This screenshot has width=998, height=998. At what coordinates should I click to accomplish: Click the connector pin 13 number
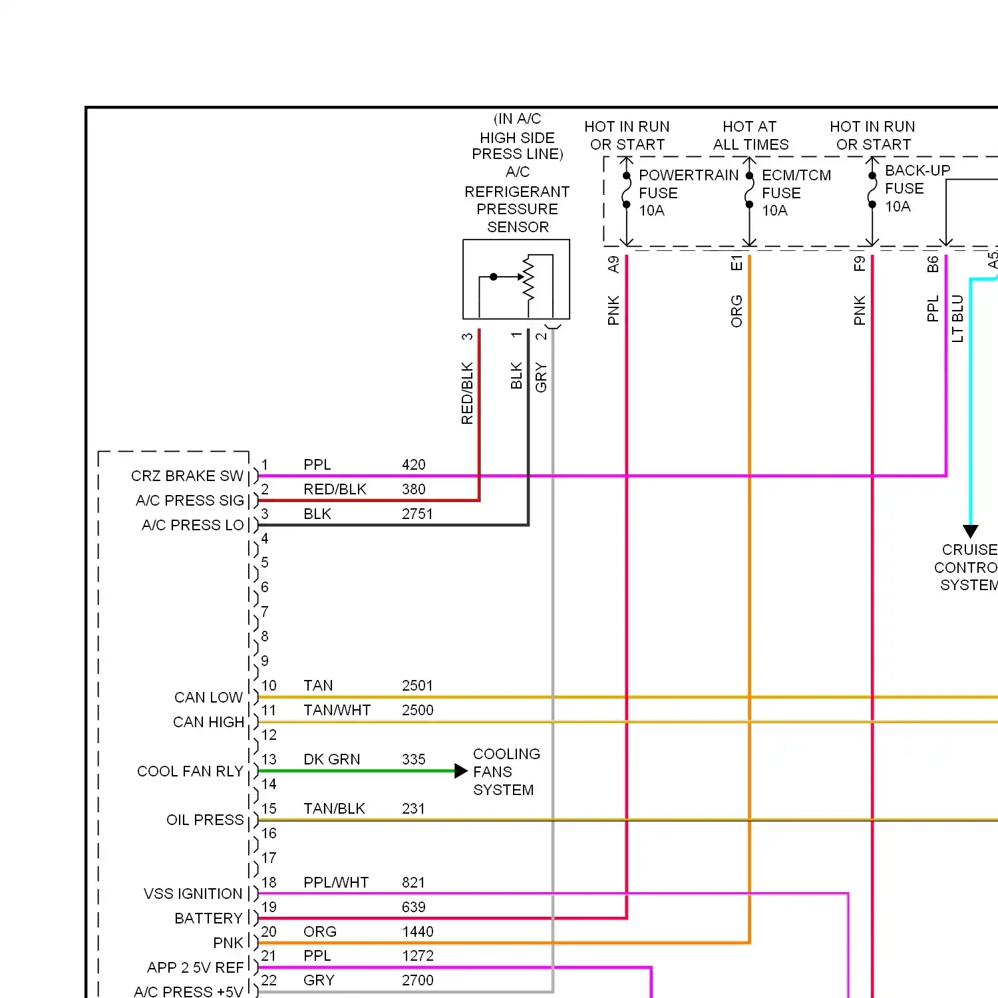pos(269,759)
